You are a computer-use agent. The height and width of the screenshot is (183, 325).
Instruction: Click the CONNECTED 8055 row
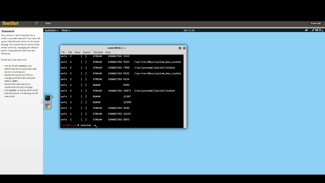pyautogui.click(x=95, y=119)
